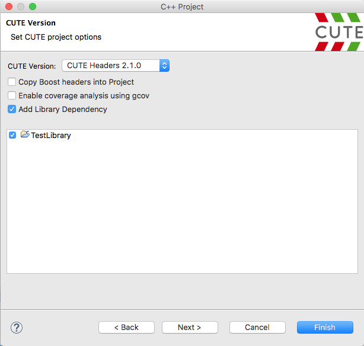Open the help question mark icon
364x346 pixels.
coord(17,328)
